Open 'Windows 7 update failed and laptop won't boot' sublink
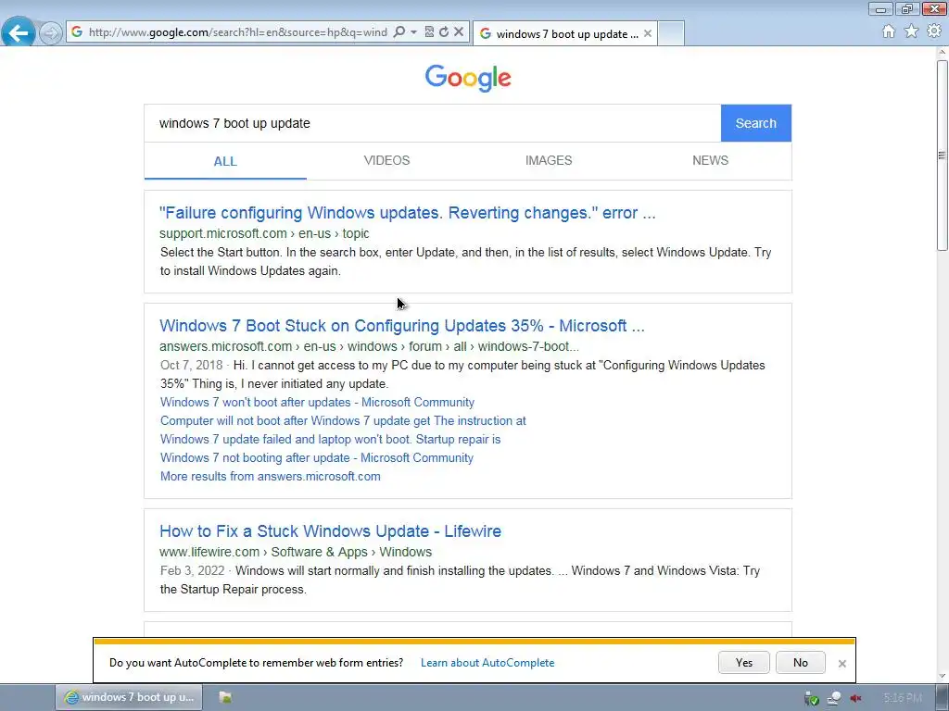This screenshot has width=949, height=711. (331, 440)
